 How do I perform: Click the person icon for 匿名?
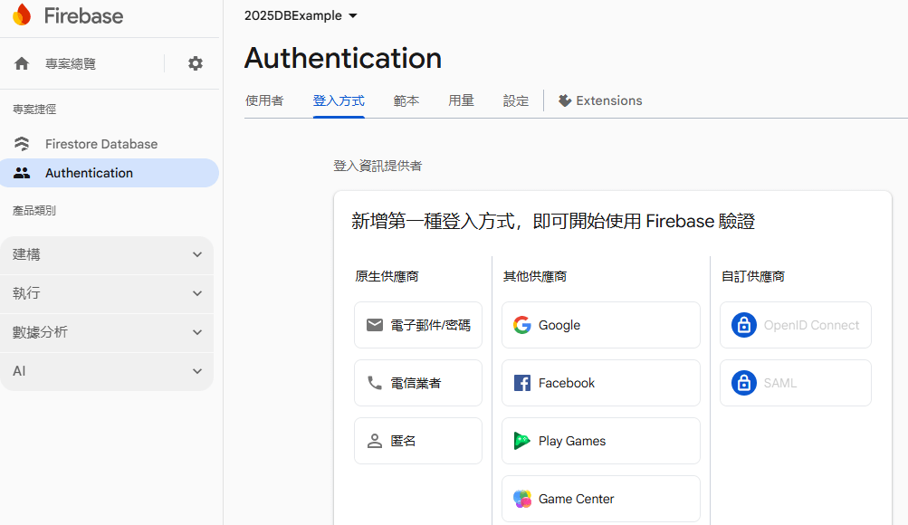[x=375, y=441]
